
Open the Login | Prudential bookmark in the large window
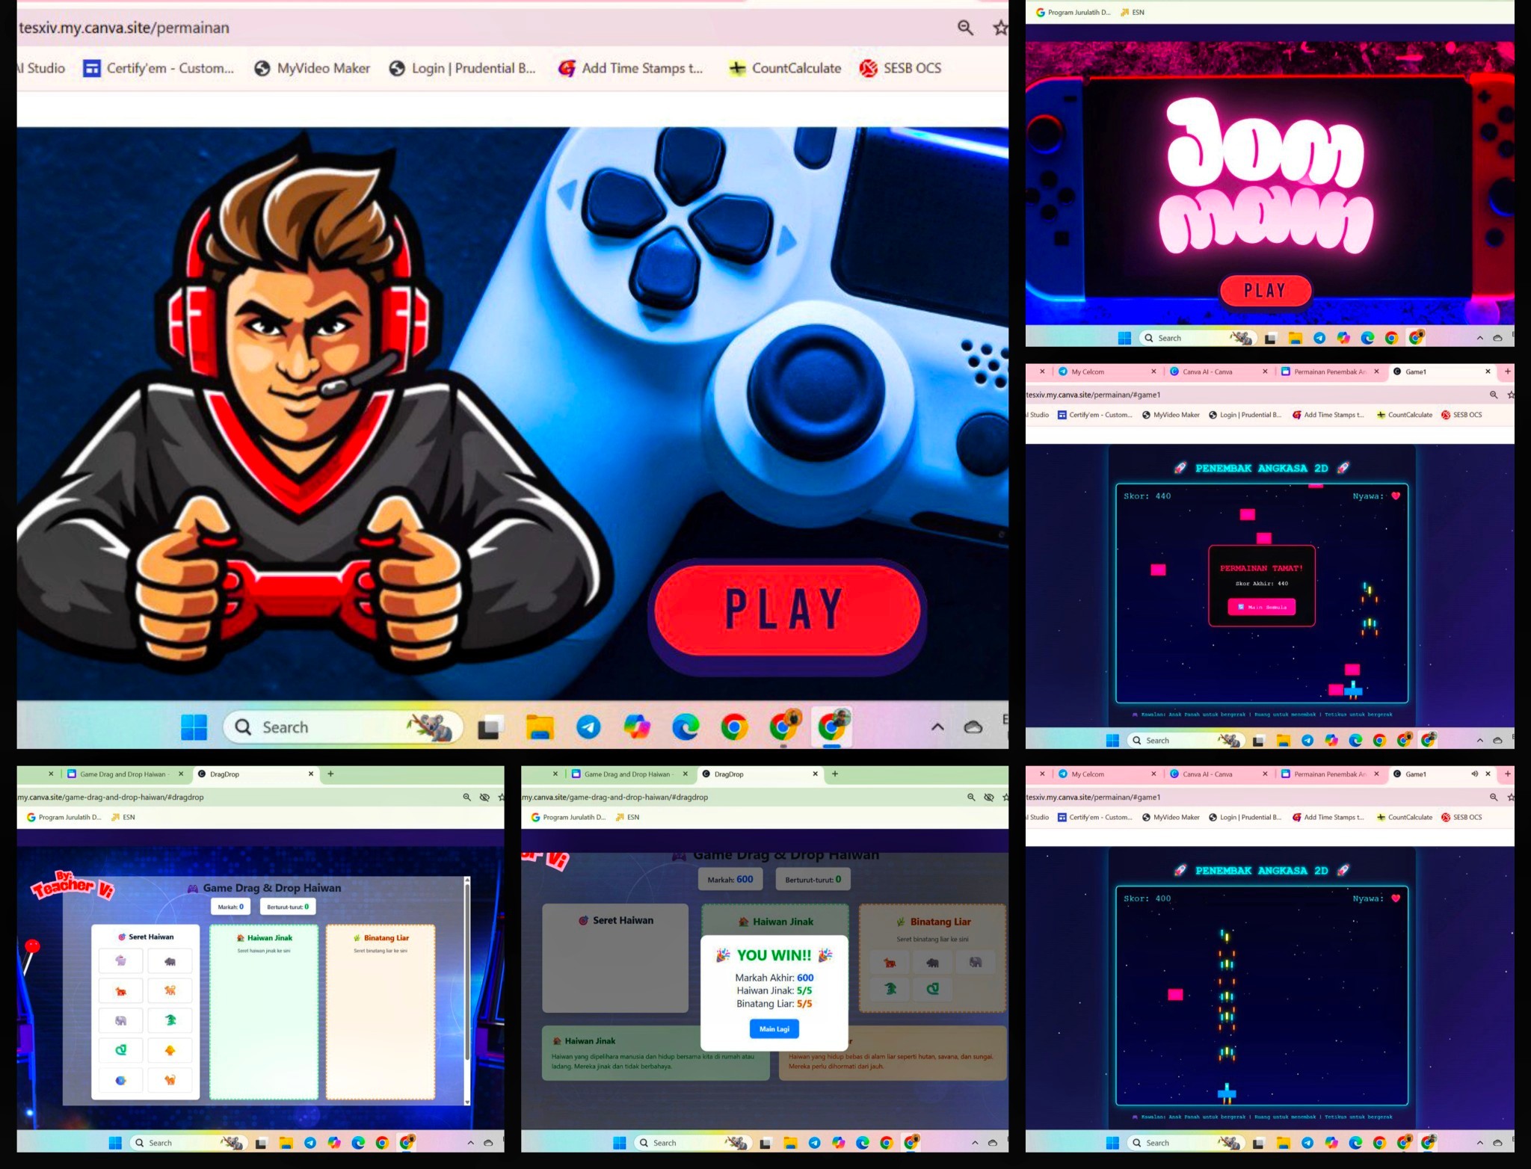pyautogui.click(x=463, y=68)
